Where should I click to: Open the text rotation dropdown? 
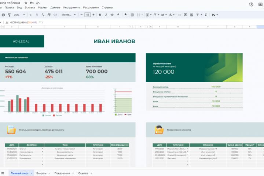point(172,15)
